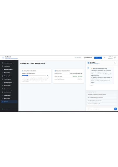Image resolution: width=118 pixels, height=167 pixels.
Task: Click the Resource Exchange sidebar icon
Action: 3,69
